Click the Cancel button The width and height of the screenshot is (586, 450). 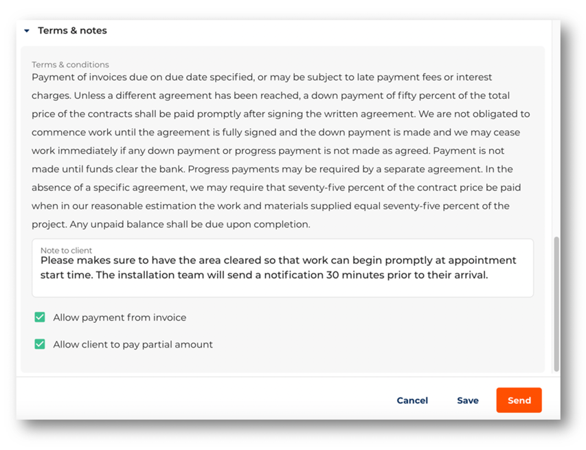412,400
